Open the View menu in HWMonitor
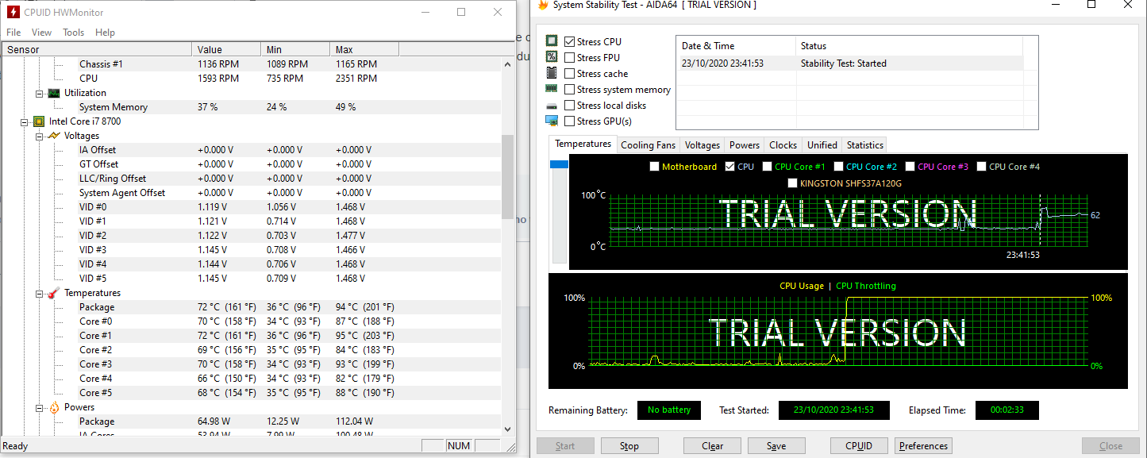 (41, 33)
